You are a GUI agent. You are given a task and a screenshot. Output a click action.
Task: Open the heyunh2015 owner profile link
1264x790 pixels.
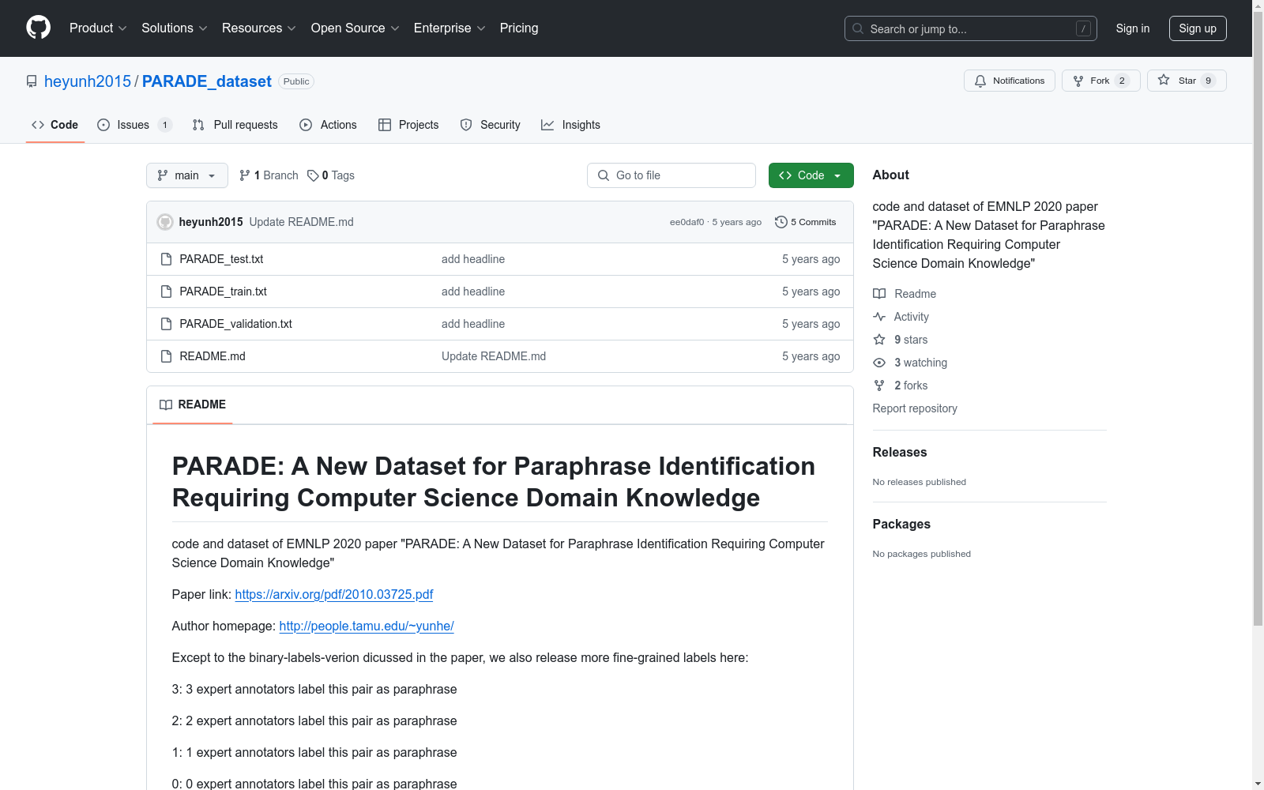(x=88, y=81)
